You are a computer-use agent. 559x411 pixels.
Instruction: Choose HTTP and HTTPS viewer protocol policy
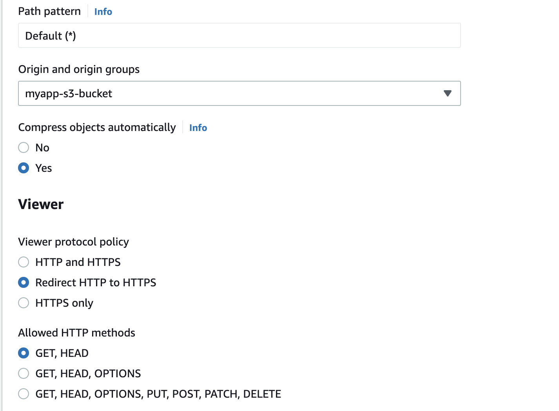[x=24, y=262]
